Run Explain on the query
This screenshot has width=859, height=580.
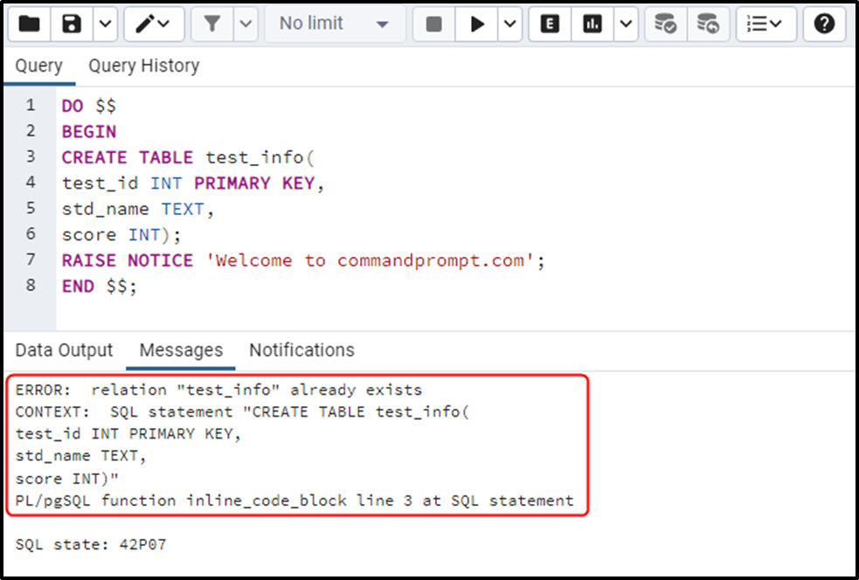pos(549,24)
